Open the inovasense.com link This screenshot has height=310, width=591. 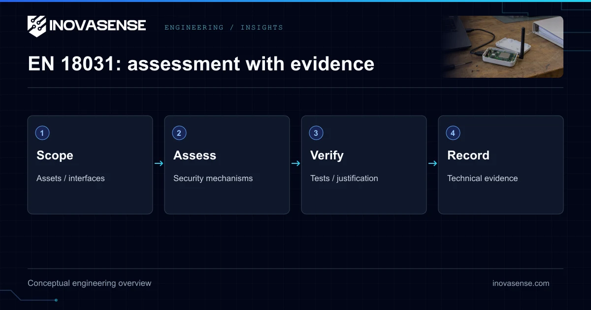(521, 283)
